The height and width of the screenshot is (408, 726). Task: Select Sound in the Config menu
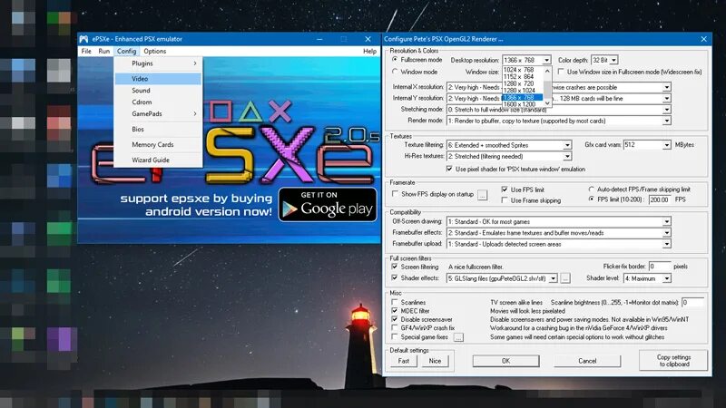click(x=158, y=90)
